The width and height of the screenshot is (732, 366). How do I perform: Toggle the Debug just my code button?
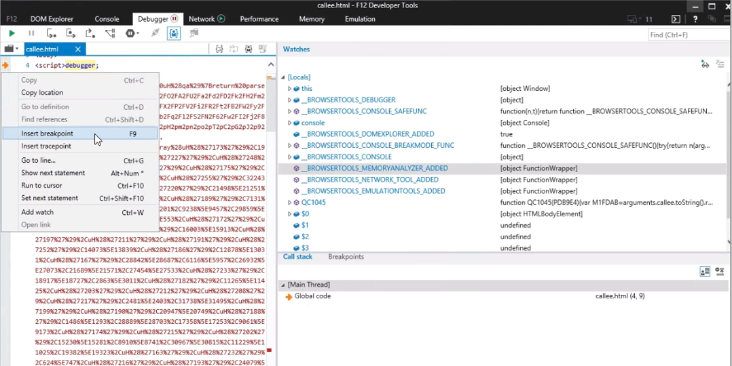pyautogui.click(x=174, y=33)
